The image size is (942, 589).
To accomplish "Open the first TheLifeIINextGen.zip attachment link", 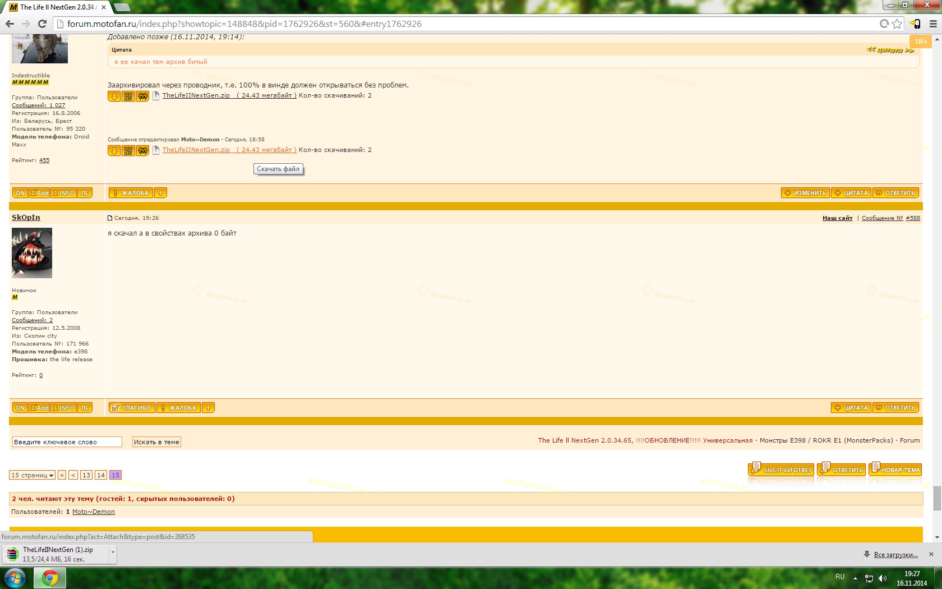I will click(x=229, y=95).
